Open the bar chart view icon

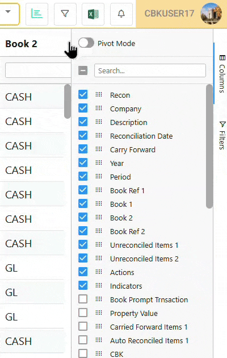pos(37,14)
